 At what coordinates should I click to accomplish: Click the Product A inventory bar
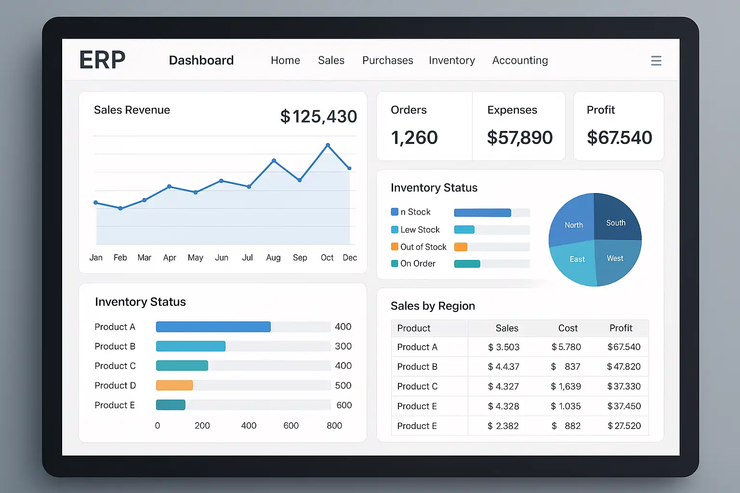213,327
